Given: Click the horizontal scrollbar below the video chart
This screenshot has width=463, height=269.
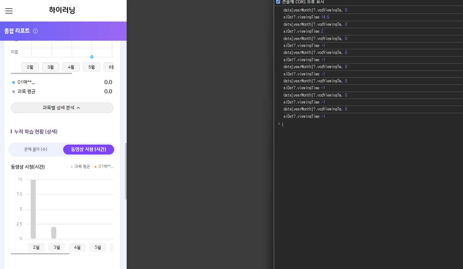Looking at the screenshot, I should [40, 254].
